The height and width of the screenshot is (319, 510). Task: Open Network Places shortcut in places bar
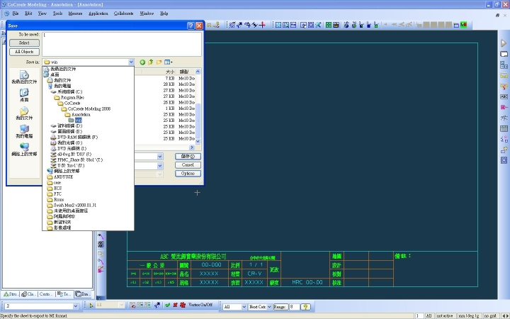pos(24,150)
